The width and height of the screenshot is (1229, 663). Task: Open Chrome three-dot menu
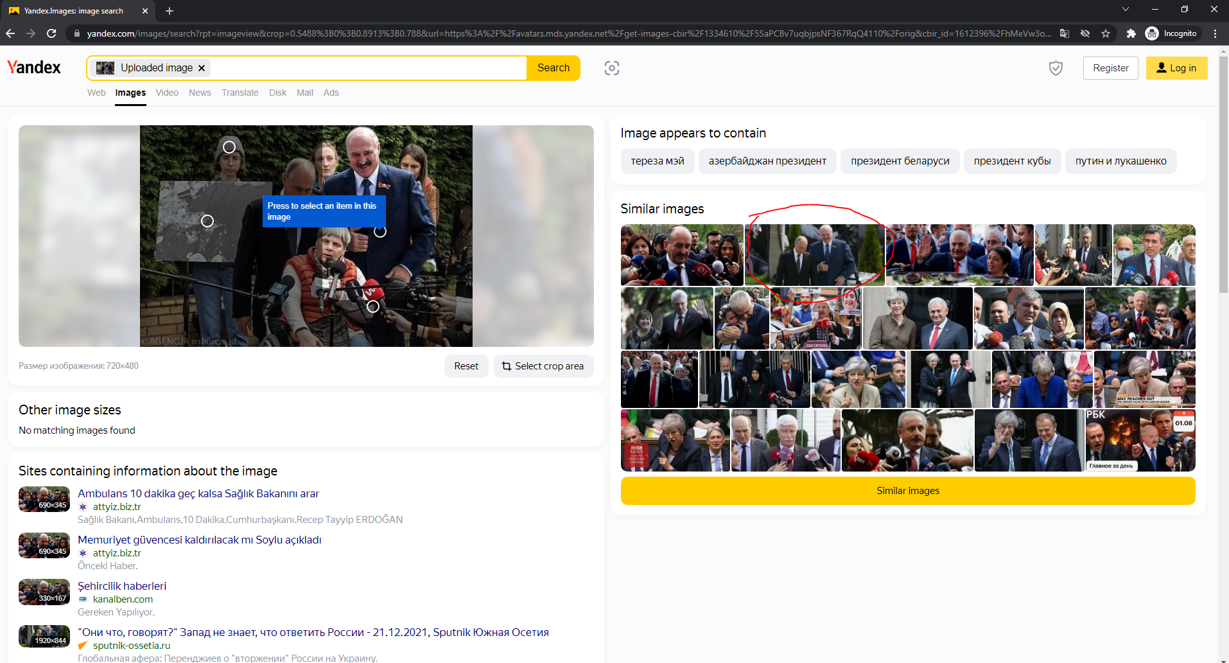coord(1215,33)
